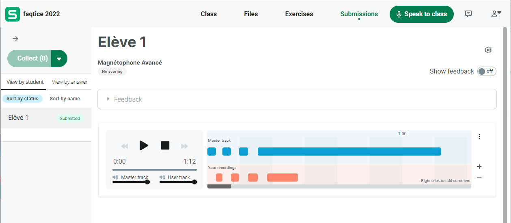
Task: Open the settings gear icon
Action: pos(488,50)
